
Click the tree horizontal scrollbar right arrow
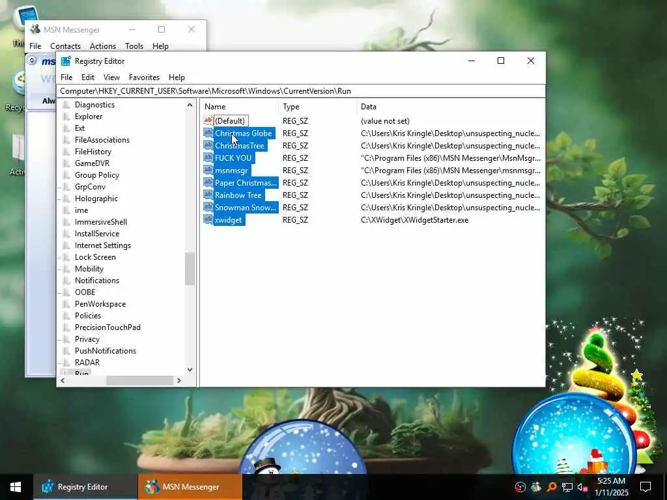[x=179, y=380]
